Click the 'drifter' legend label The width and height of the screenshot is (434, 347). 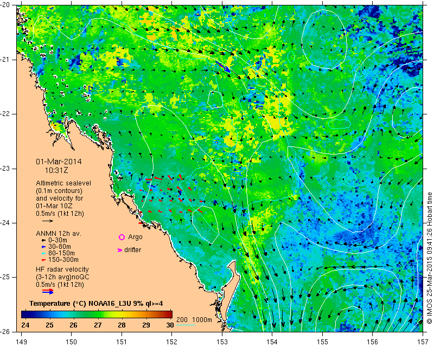point(132,250)
